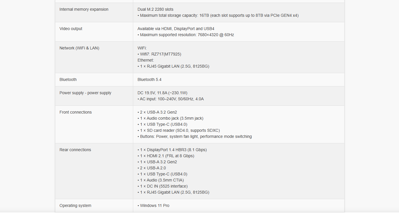Click the "Dual M.2 2280 slots" text

pos(155,9)
